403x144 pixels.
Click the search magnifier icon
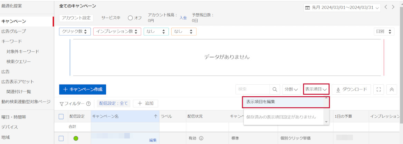(x=275, y=89)
